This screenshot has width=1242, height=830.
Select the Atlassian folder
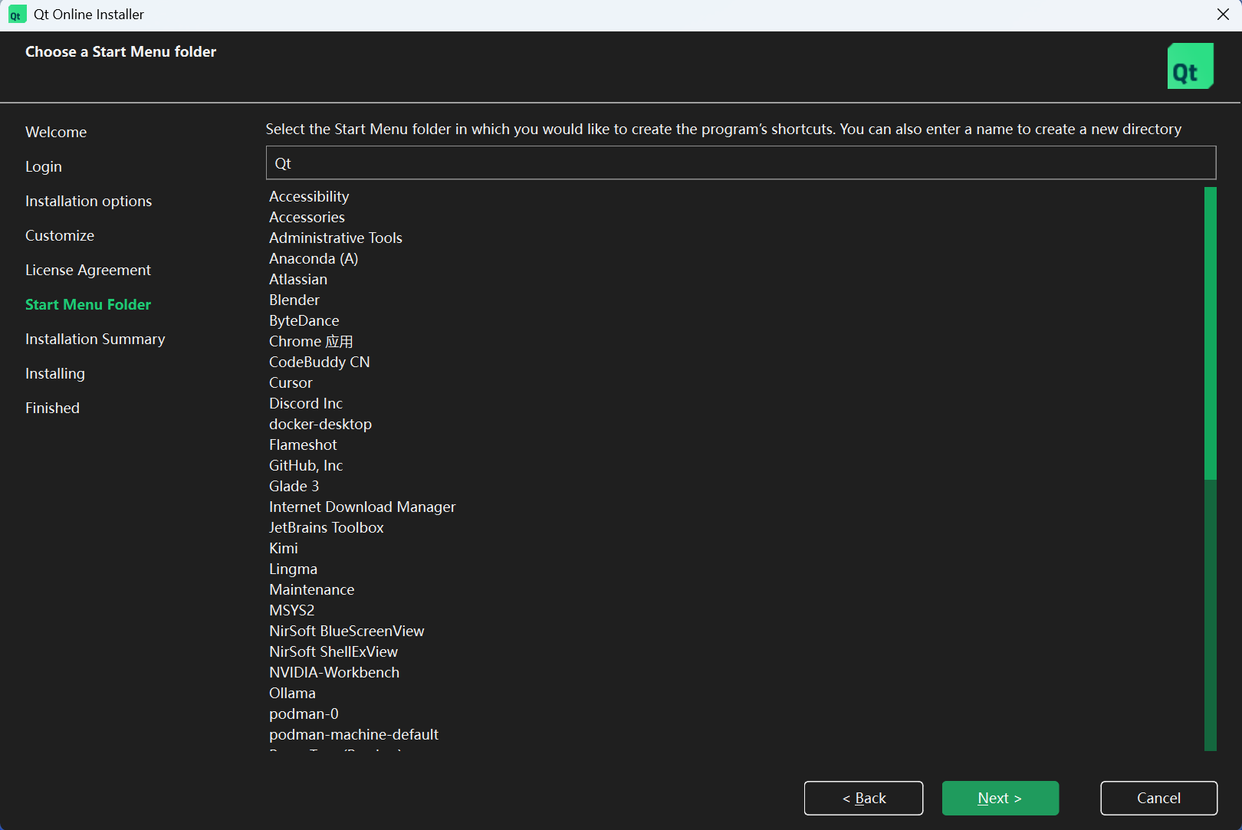pyautogui.click(x=298, y=279)
